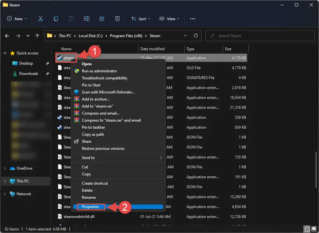Click the Cut scissors icon in toolbar
Screen dimensions: 319x233
41,19
